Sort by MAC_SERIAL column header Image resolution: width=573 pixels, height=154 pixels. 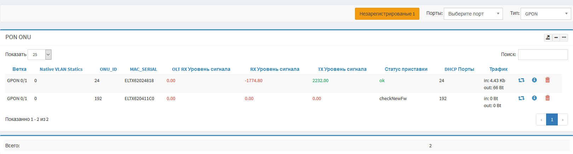(x=143, y=69)
